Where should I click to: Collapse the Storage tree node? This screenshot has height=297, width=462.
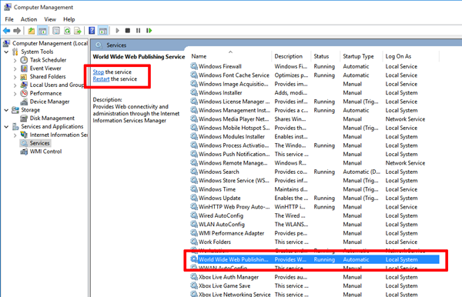point(6,110)
